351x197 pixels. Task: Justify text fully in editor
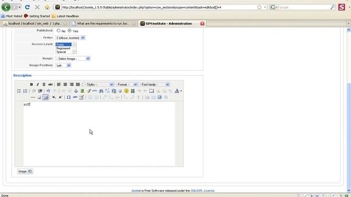click(x=78, y=84)
